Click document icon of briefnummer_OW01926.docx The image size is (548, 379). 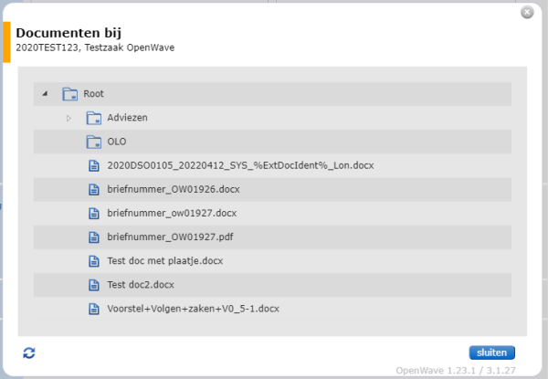[x=94, y=190]
